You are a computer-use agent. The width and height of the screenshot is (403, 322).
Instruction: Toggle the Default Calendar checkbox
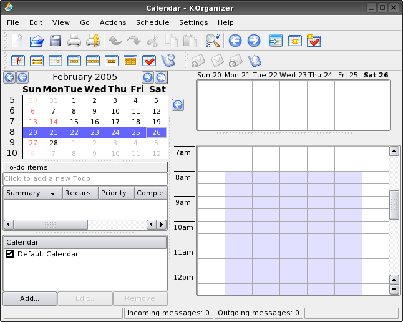[9, 253]
